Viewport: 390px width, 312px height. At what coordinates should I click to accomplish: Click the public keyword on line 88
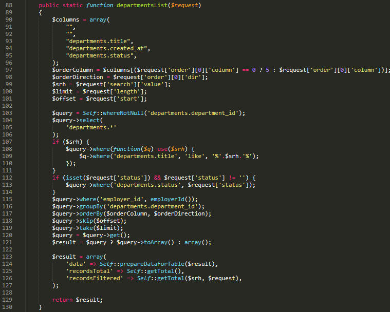click(x=49, y=5)
